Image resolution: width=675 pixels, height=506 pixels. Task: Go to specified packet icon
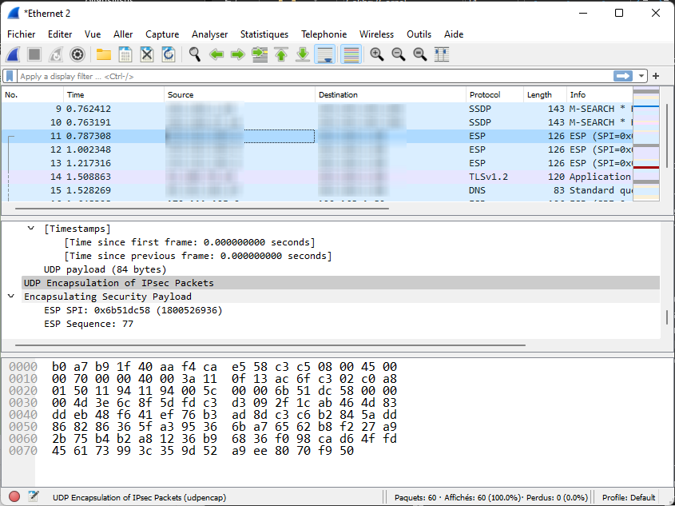coord(260,54)
